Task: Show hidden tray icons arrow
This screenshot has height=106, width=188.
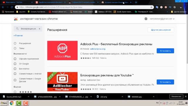Action: coord(161,103)
